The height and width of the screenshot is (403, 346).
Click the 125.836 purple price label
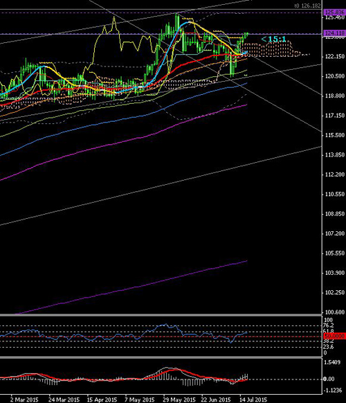(335, 12)
